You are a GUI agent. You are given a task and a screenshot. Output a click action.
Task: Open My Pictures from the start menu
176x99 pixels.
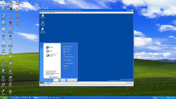point(67,49)
